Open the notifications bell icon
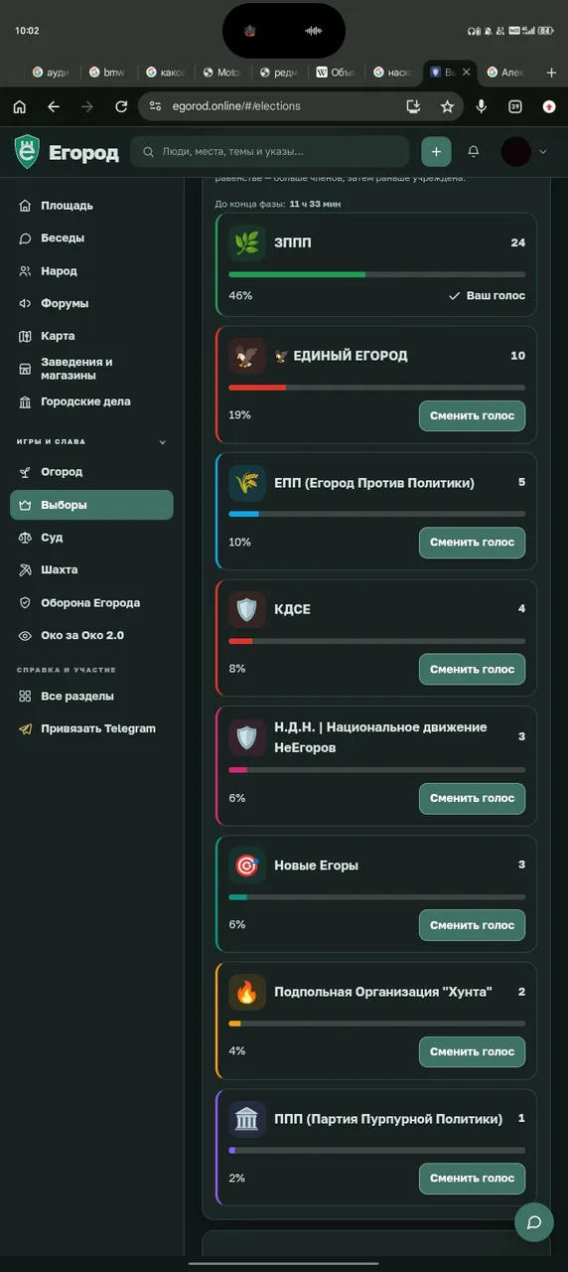 474,151
